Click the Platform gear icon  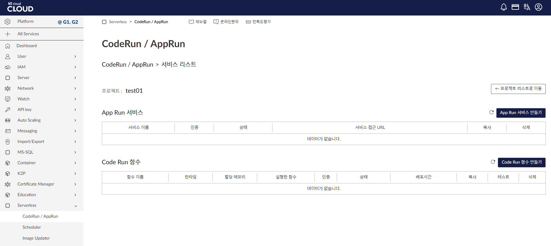(8, 22)
